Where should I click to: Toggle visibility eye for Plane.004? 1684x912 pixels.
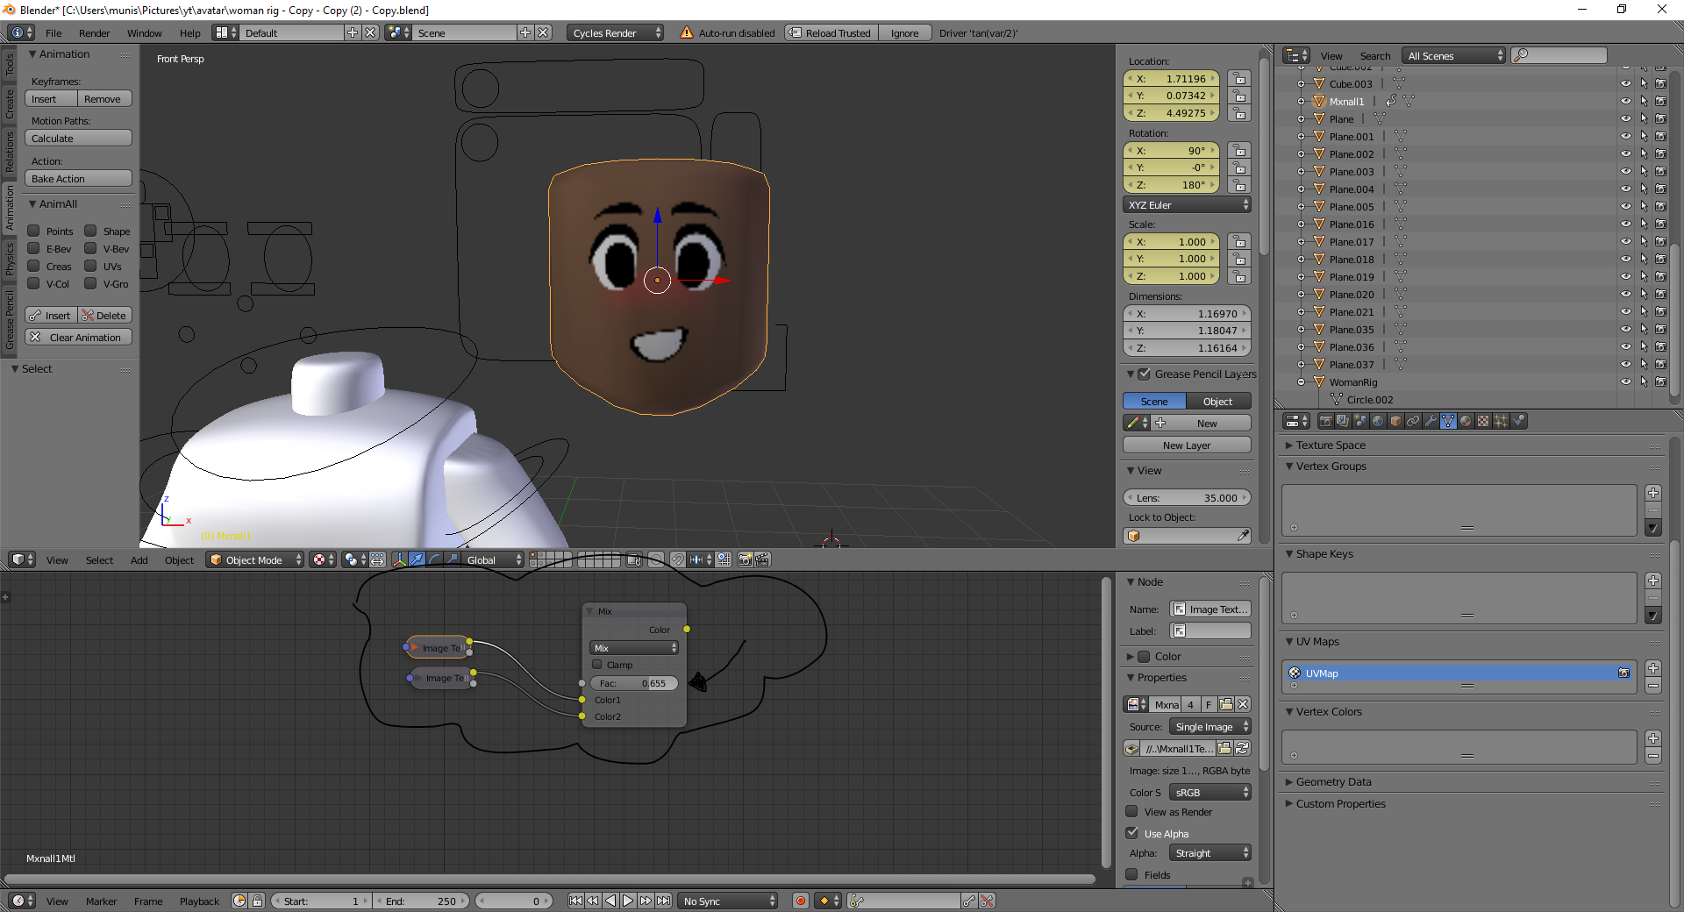[x=1625, y=189]
